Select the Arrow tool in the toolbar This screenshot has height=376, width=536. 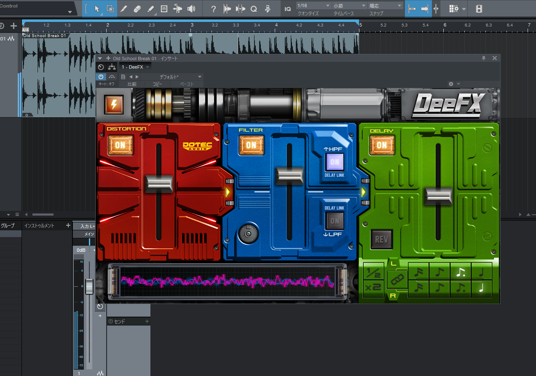(x=97, y=8)
